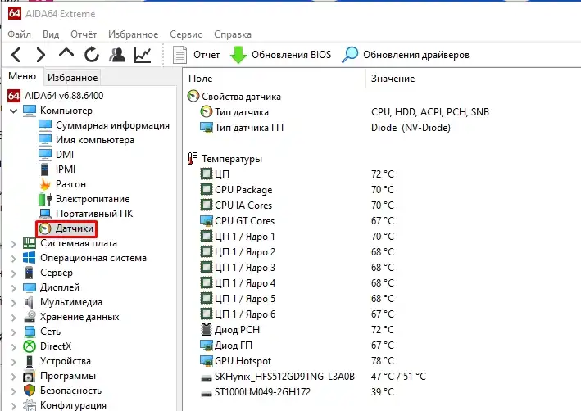Select the CPU GT Cores row
This screenshot has width=581, height=411.
pos(244,221)
